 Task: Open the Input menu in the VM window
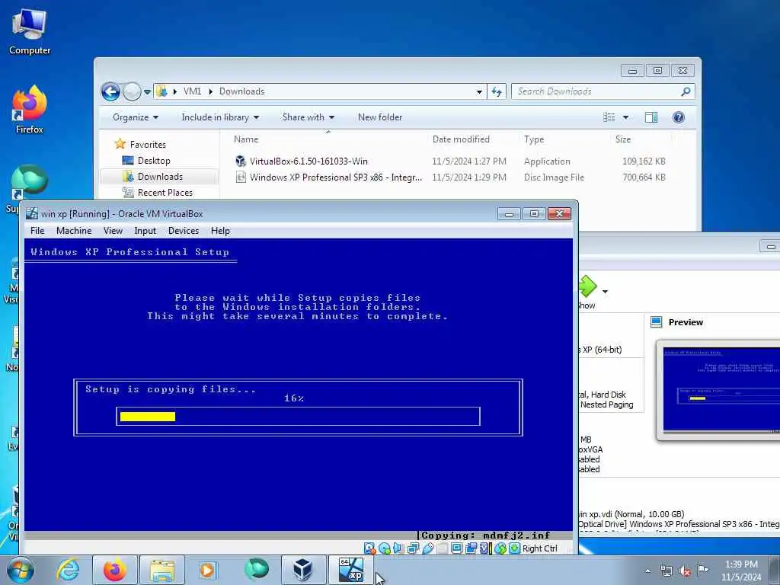coord(145,231)
